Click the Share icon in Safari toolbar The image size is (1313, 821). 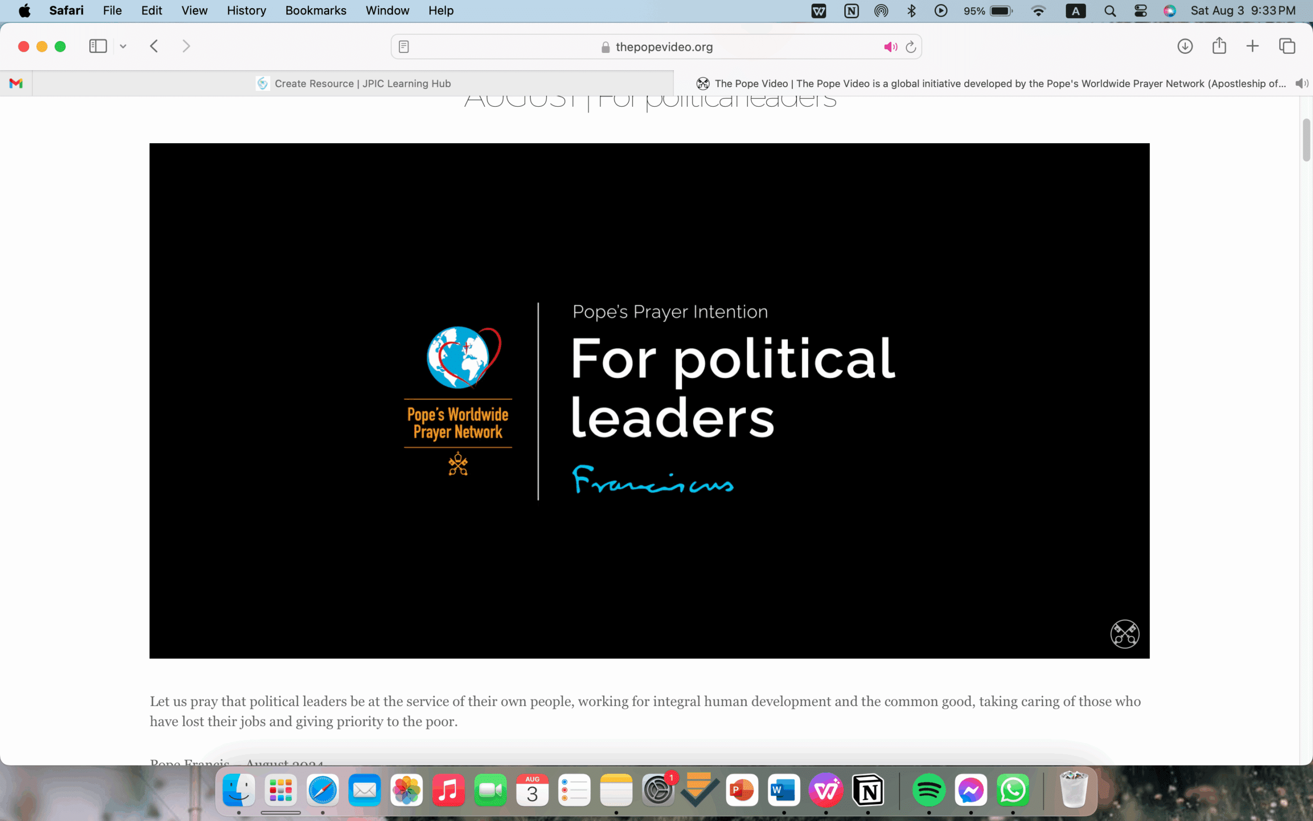pyautogui.click(x=1219, y=46)
